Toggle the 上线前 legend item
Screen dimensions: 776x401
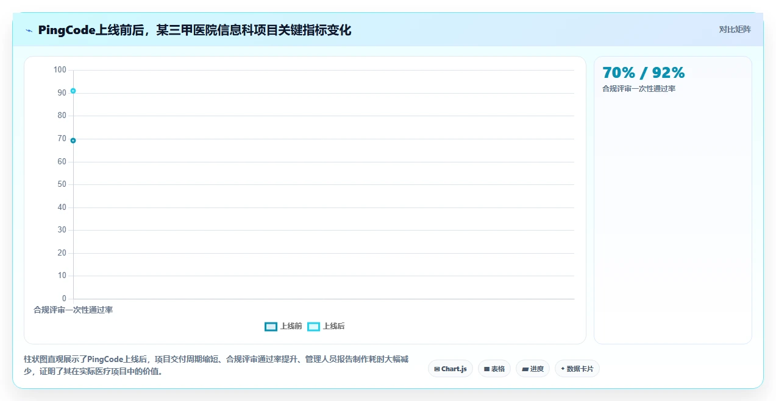click(x=283, y=326)
